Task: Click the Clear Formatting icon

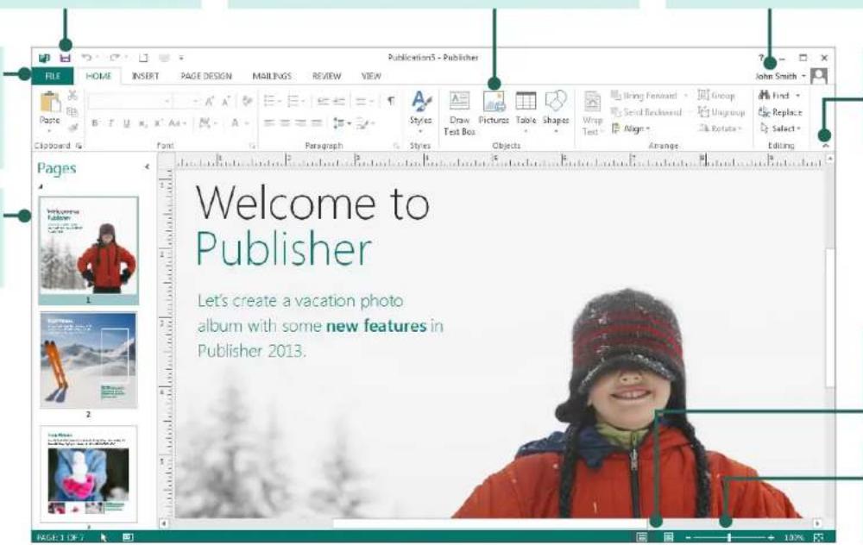Action: click(247, 101)
